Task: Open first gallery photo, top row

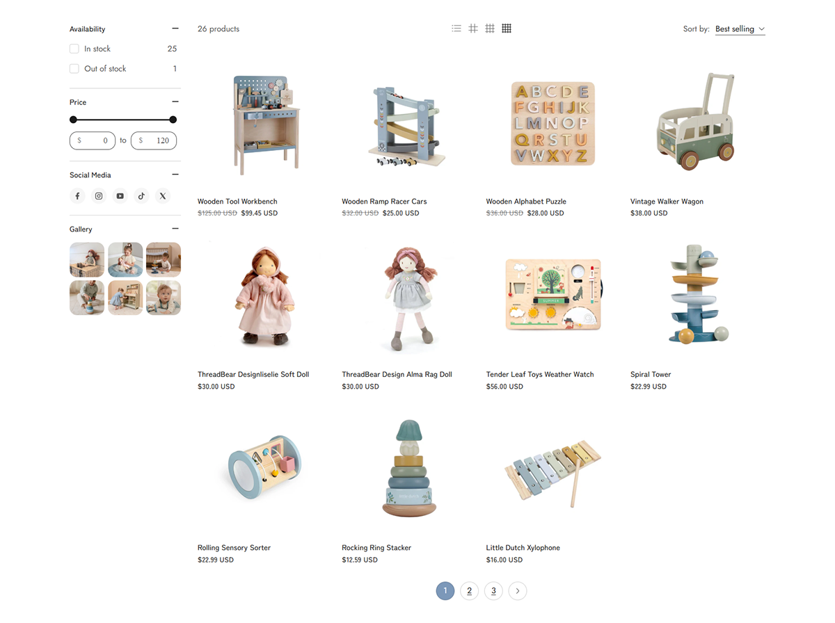Action: pyautogui.click(x=87, y=260)
